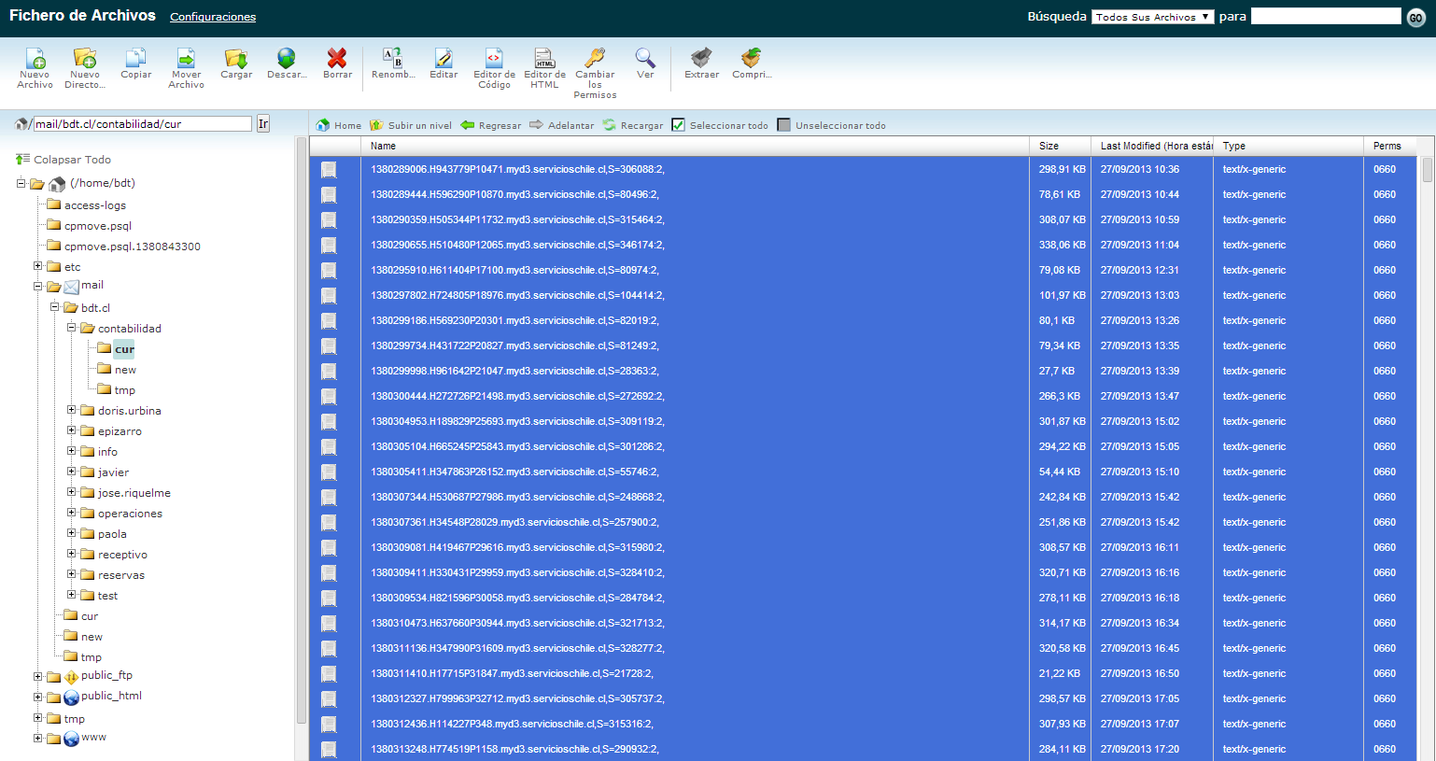
Task: Click the Cargar upload icon
Action: pos(236,60)
